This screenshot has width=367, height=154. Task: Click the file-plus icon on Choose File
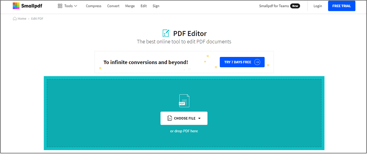pos(170,118)
